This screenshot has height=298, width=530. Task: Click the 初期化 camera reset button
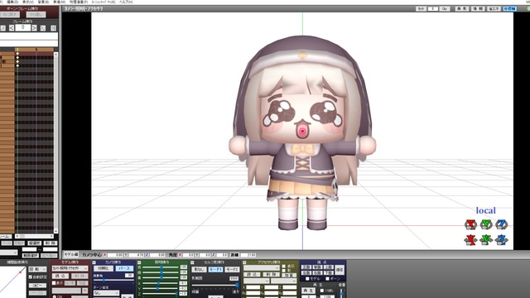(x=104, y=268)
